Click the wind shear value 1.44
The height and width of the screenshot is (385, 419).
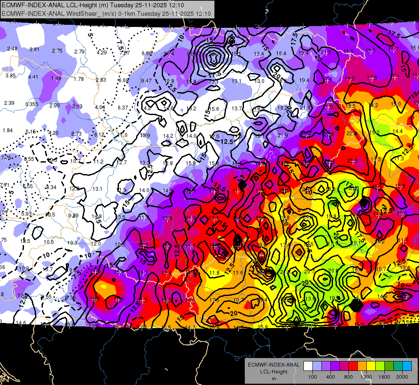click(x=56, y=78)
